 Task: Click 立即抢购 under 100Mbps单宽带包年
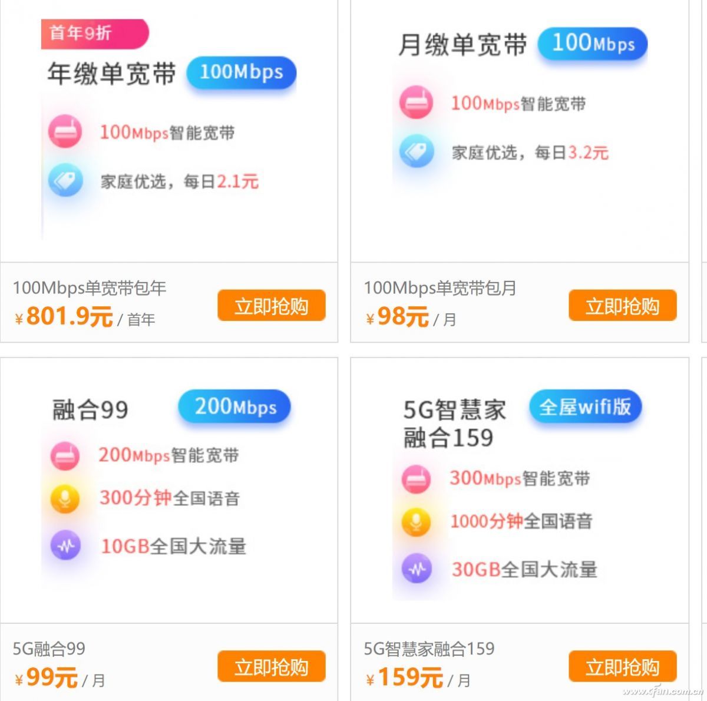(271, 306)
